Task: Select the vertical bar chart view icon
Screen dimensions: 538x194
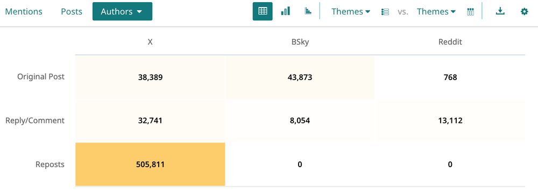Action: tap(286, 11)
